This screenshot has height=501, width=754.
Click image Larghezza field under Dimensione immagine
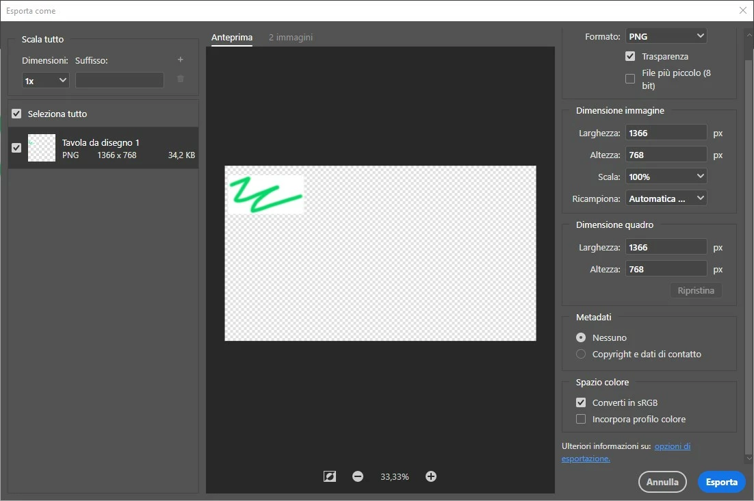(x=666, y=133)
